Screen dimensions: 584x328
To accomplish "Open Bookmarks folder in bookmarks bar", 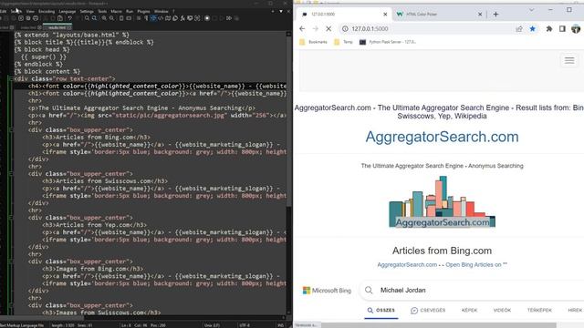I will [314, 42].
